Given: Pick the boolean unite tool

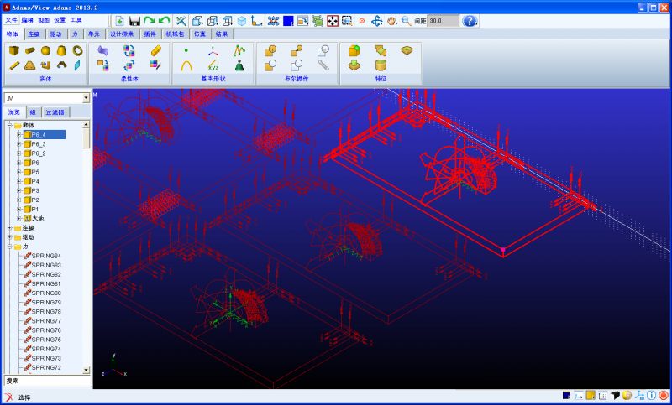Looking at the screenshot, I should pyautogui.click(x=270, y=51).
